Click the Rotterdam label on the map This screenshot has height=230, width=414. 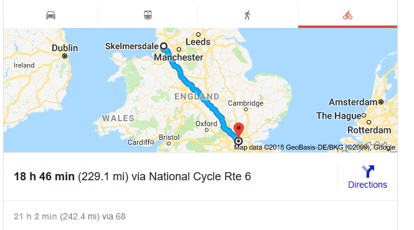pyautogui.click(x=369, y=130)
